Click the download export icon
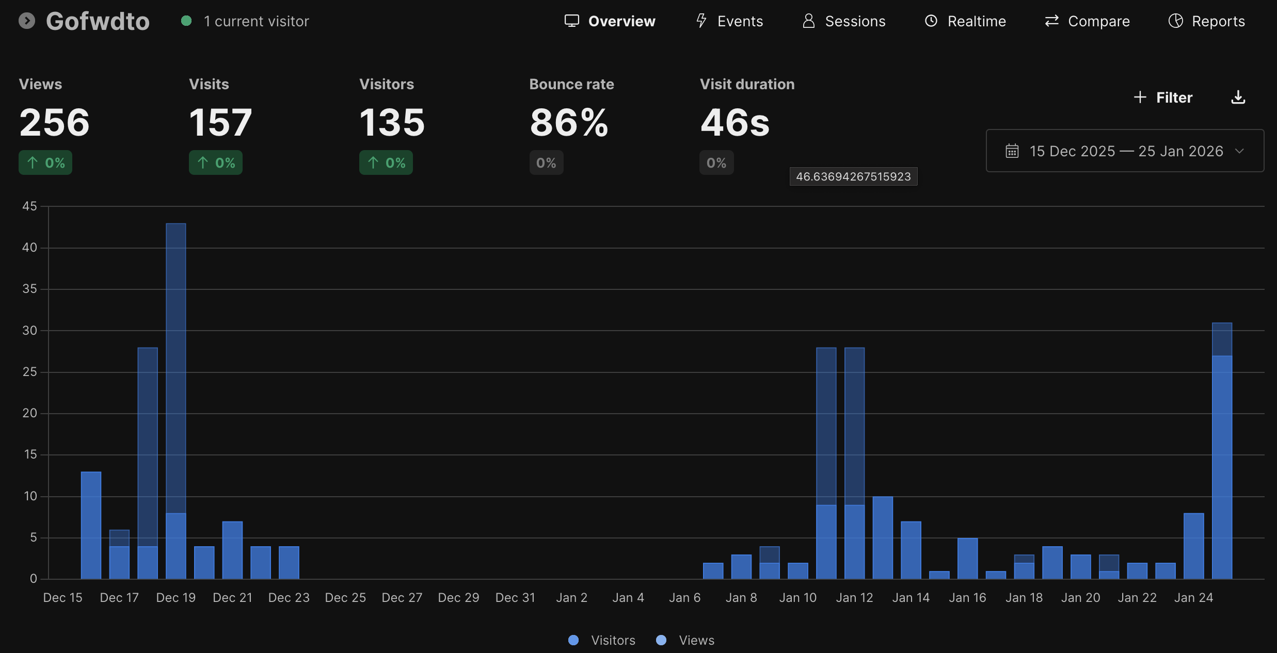The width and height of the screenshot is (1277, 653). [x=1238, y=97]
